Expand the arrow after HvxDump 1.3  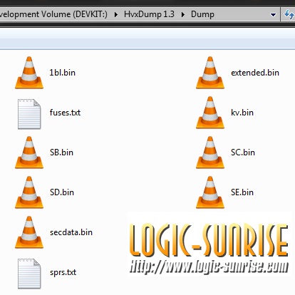[x=183, y=15]
